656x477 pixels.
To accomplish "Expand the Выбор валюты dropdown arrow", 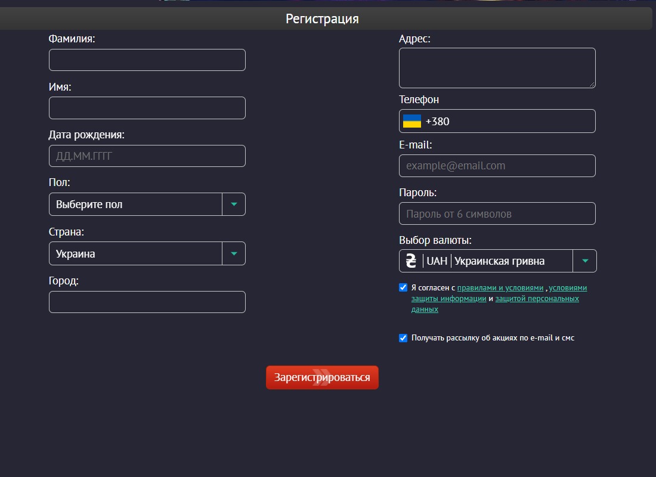I will pos(585,261).
